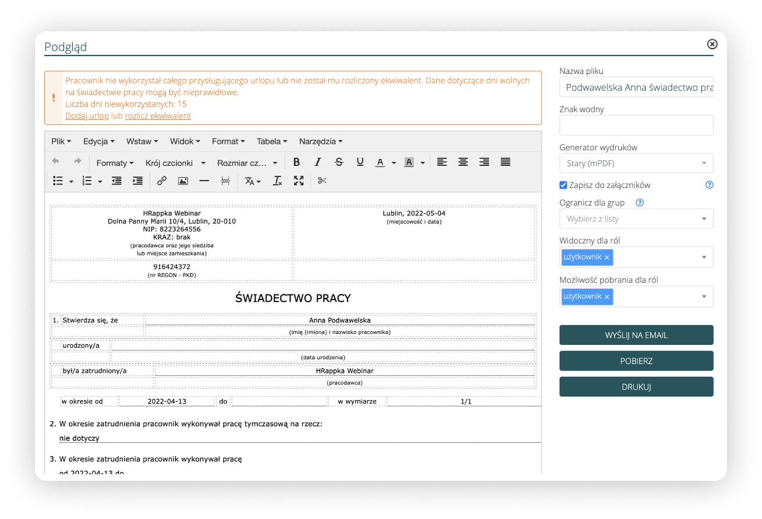762x519 pixels.
Task: Open the background highlight color picker arrow
Action: 423,163
